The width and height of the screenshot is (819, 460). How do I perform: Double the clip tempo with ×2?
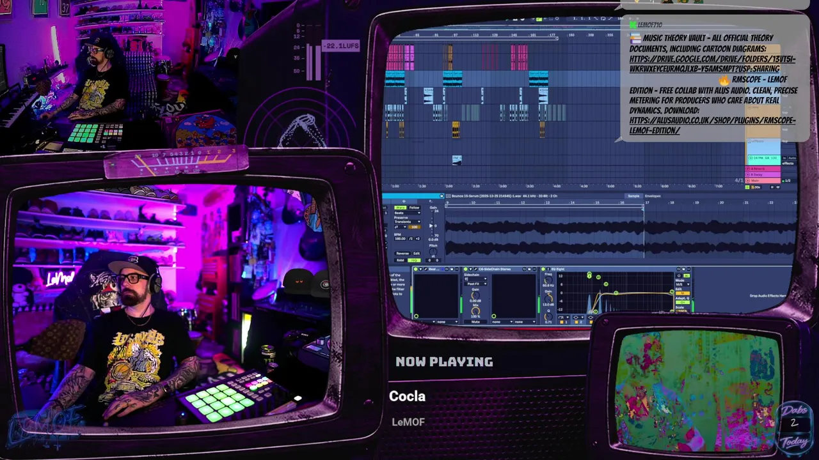point(418,238)
